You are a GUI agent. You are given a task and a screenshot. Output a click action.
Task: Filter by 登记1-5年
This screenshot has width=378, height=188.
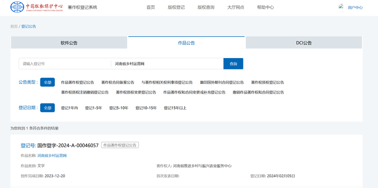click(94, 108)
